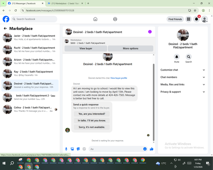Bookmark this page star icon
The height and width of the screenshot is (170, 213).
(195, 11)
